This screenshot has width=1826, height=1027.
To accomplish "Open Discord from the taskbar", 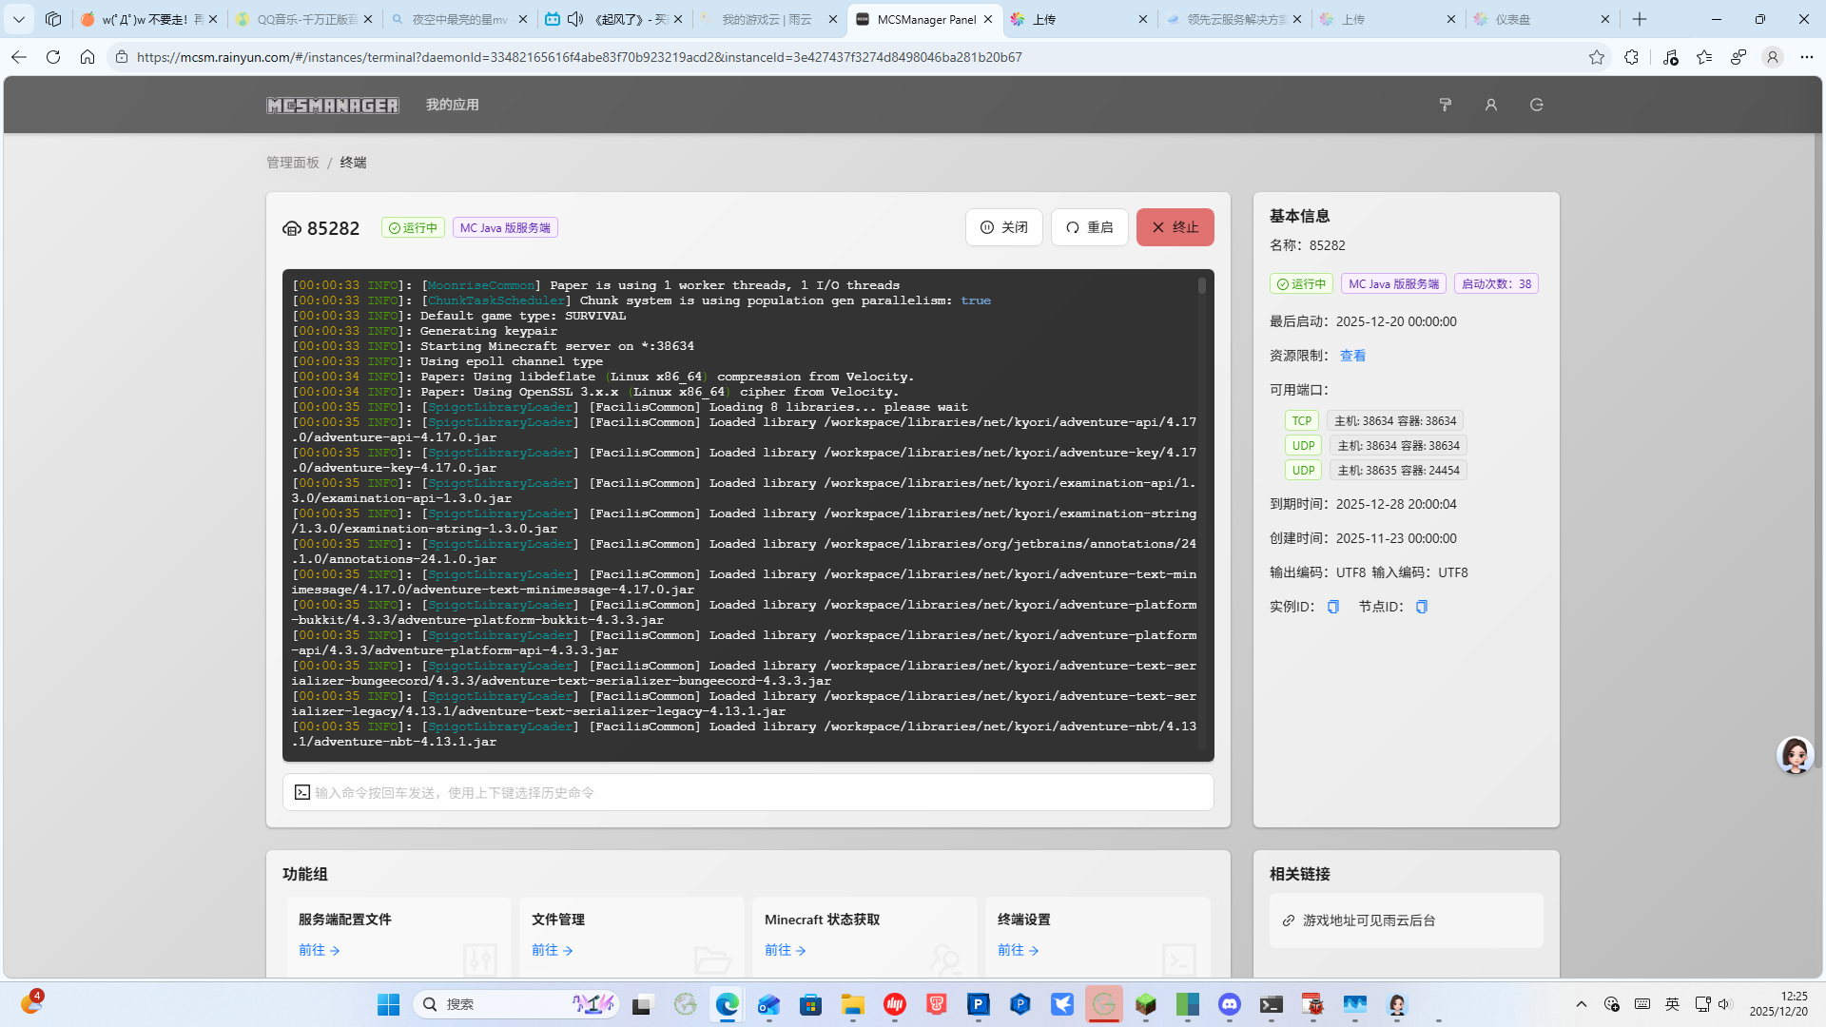I will click(1229, 1004).
